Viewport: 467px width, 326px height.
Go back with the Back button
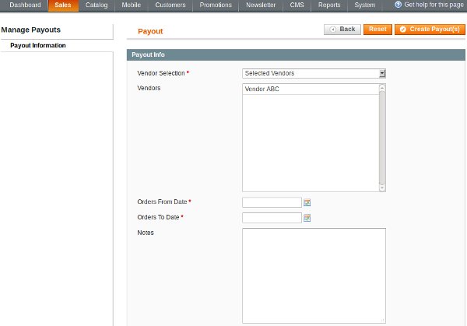(x=342, y=30)
